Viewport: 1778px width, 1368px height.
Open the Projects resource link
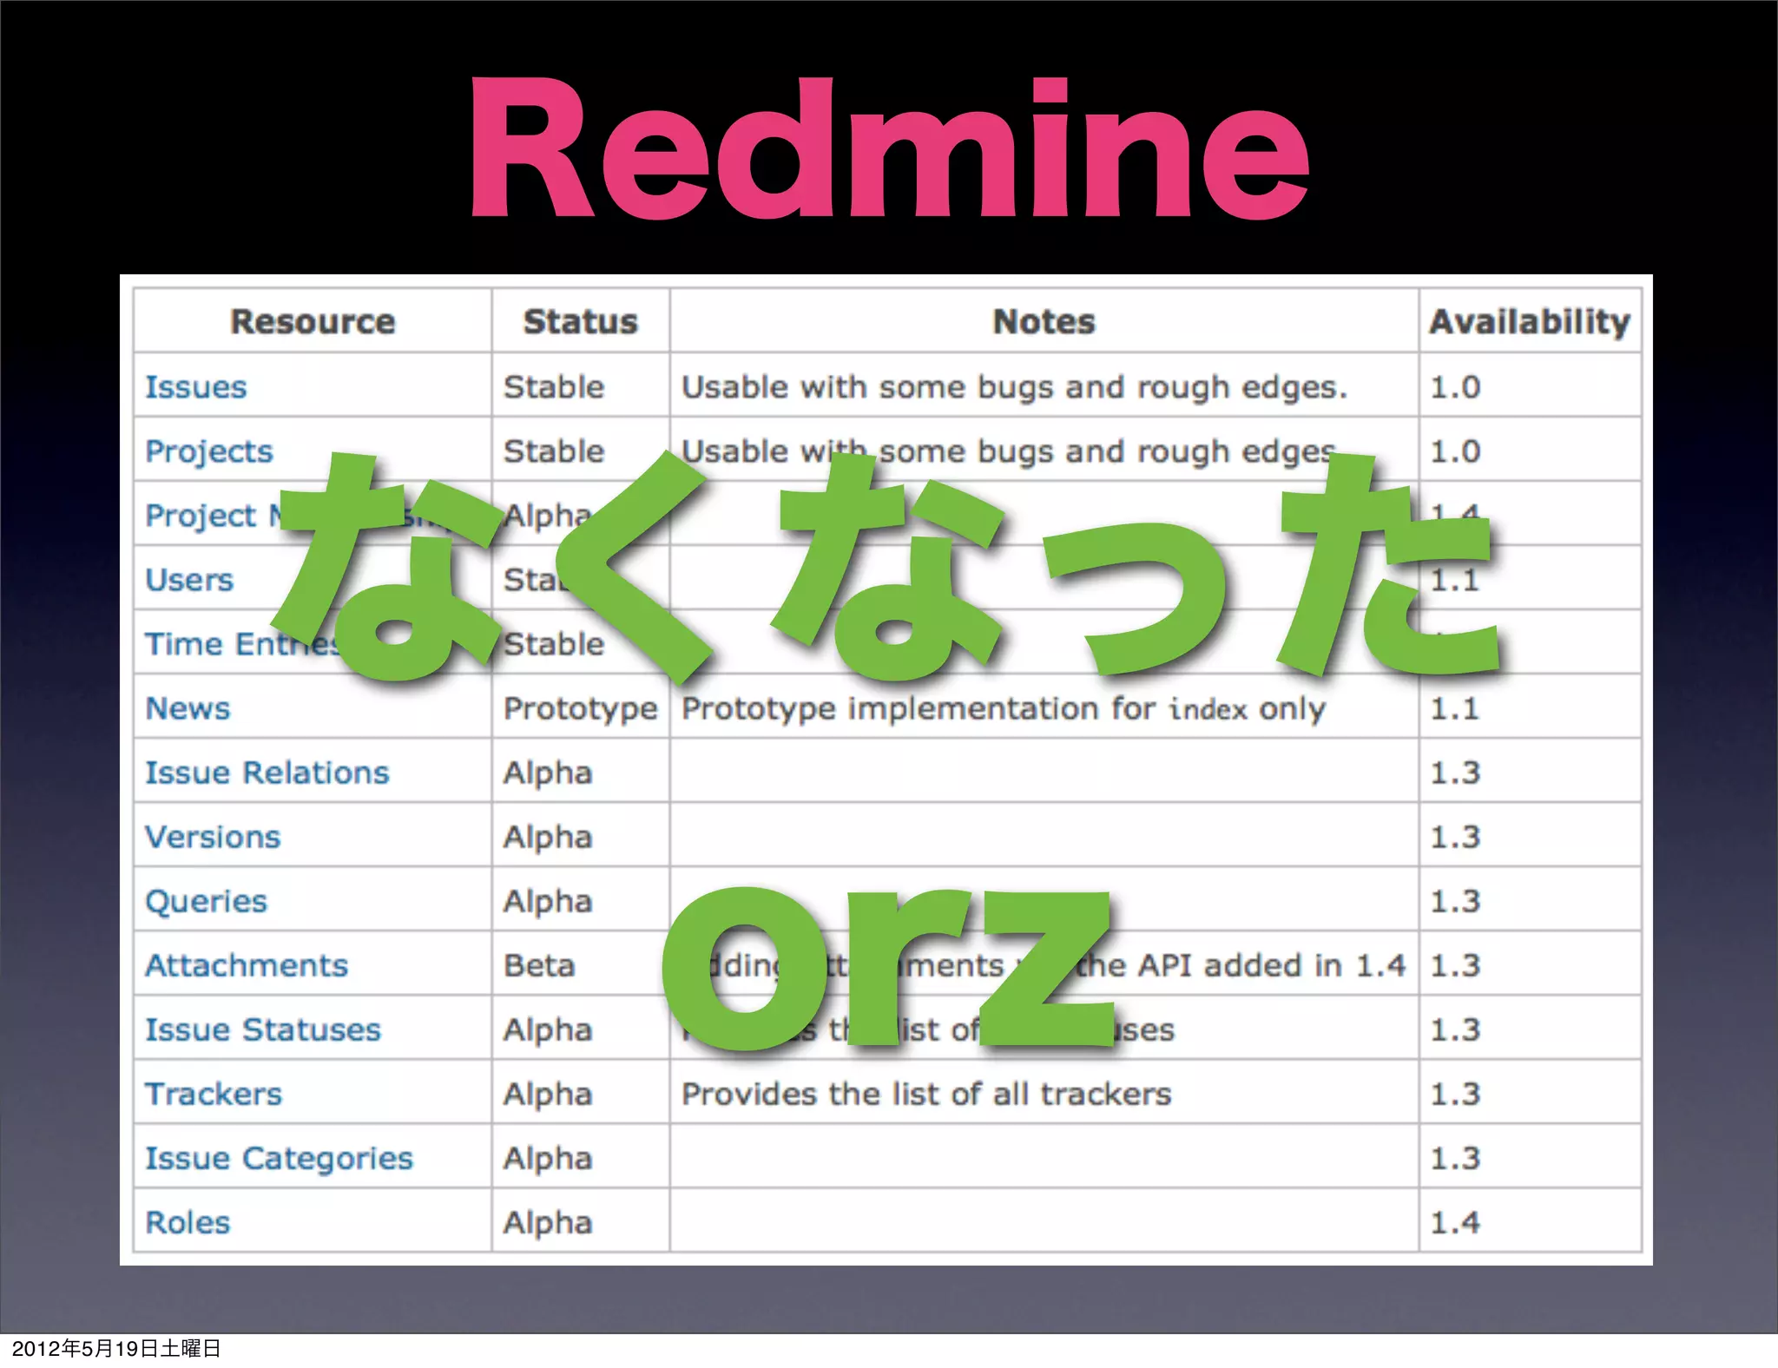(x=208, y=451)
